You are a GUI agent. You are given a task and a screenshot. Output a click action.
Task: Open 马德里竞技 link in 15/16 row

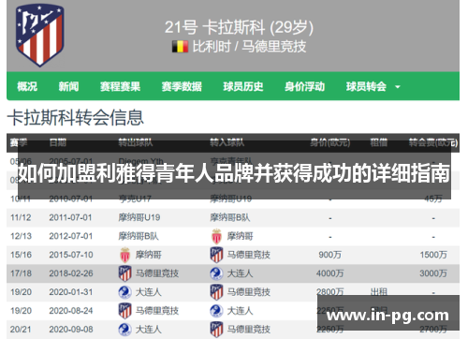(249, 255)
